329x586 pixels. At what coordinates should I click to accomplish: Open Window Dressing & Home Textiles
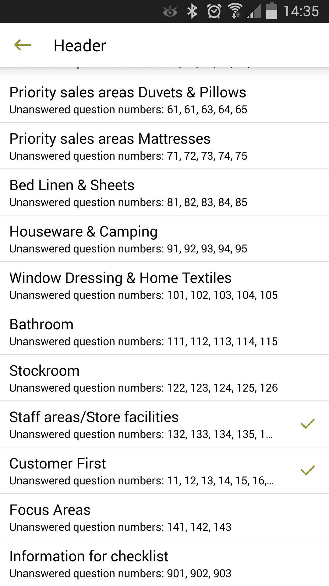[x=128, y=285]
